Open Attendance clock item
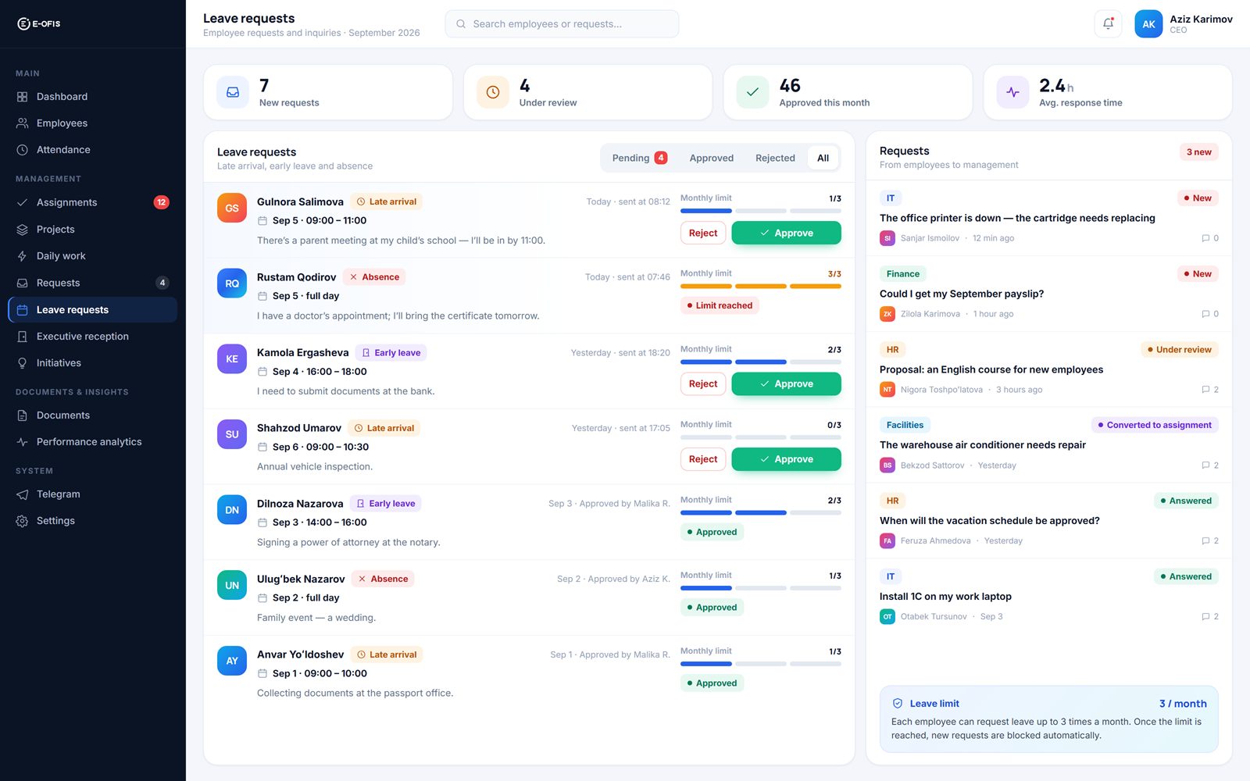Screen dimensions: 1250x781 pyautogui.click(x=92, y=150)
